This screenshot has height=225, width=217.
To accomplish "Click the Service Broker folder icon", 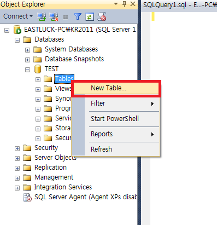I will pos(48,118).
